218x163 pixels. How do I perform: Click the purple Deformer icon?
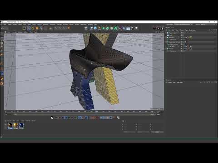(120, 28)
